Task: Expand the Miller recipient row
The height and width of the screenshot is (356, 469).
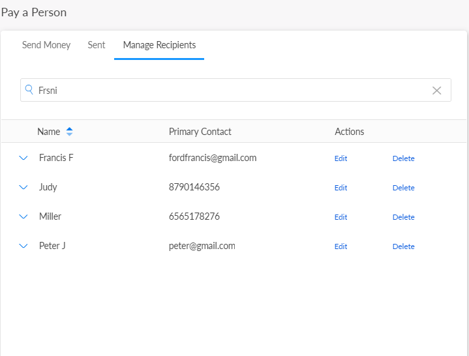Action: tap(24, 216)
